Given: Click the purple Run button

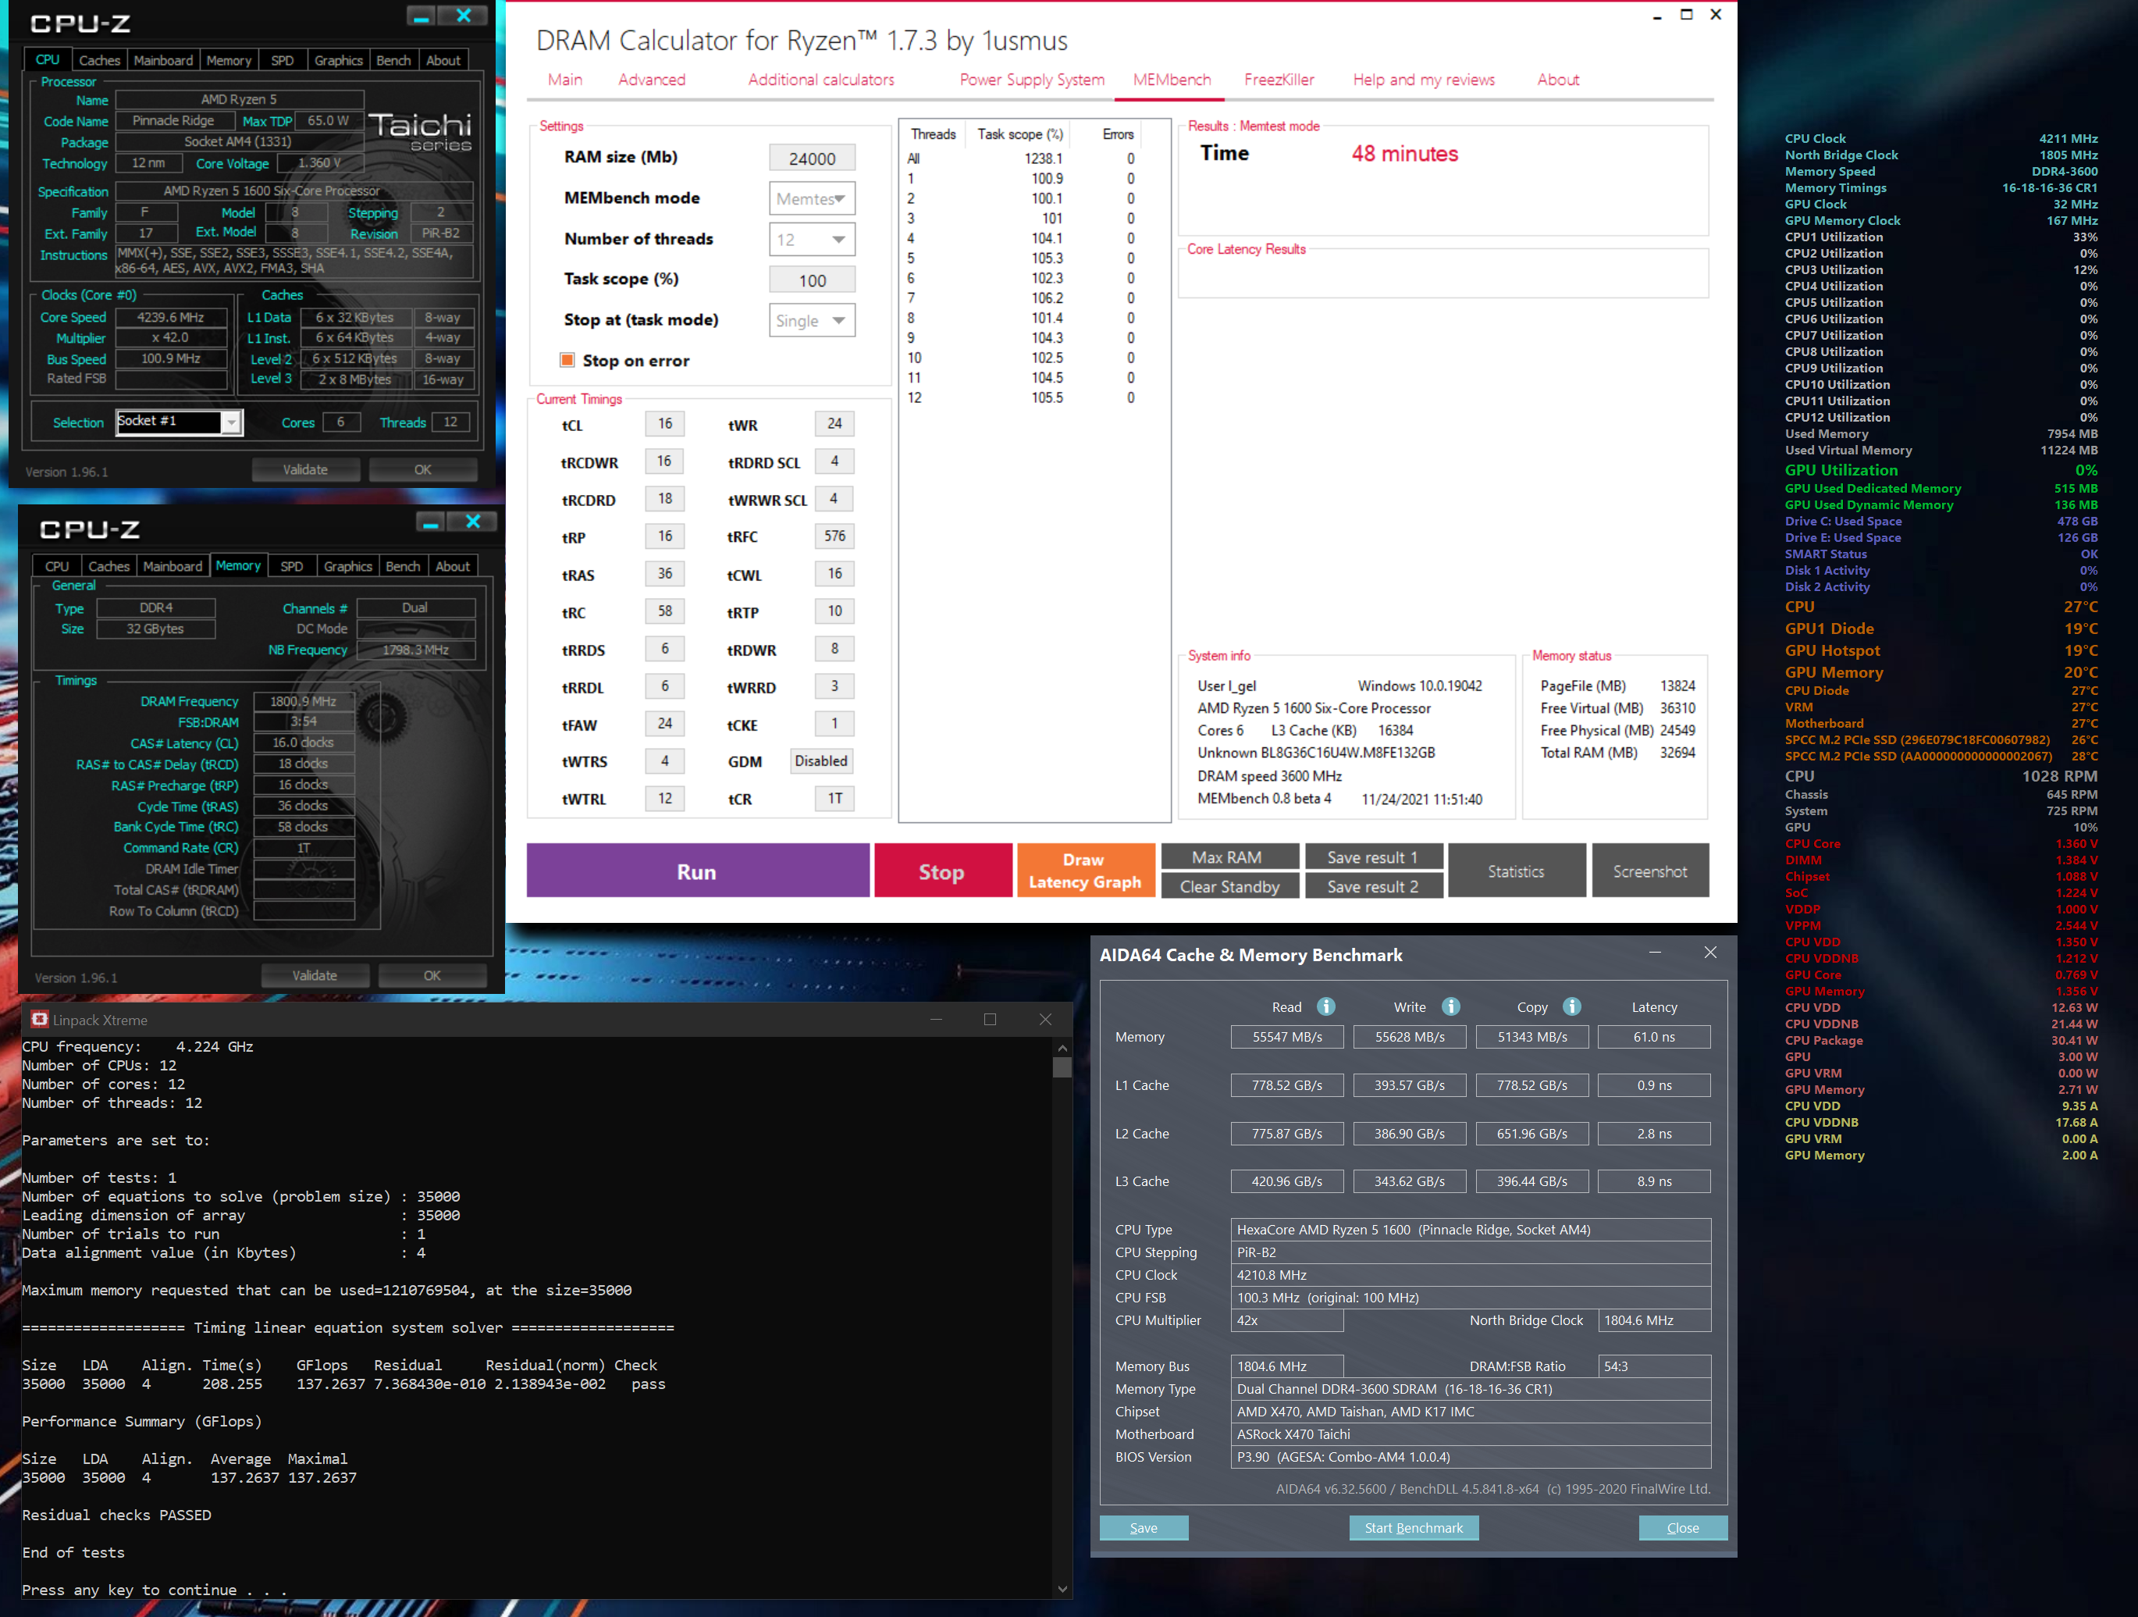Looking at the screenshot, I should click(697, 871).
